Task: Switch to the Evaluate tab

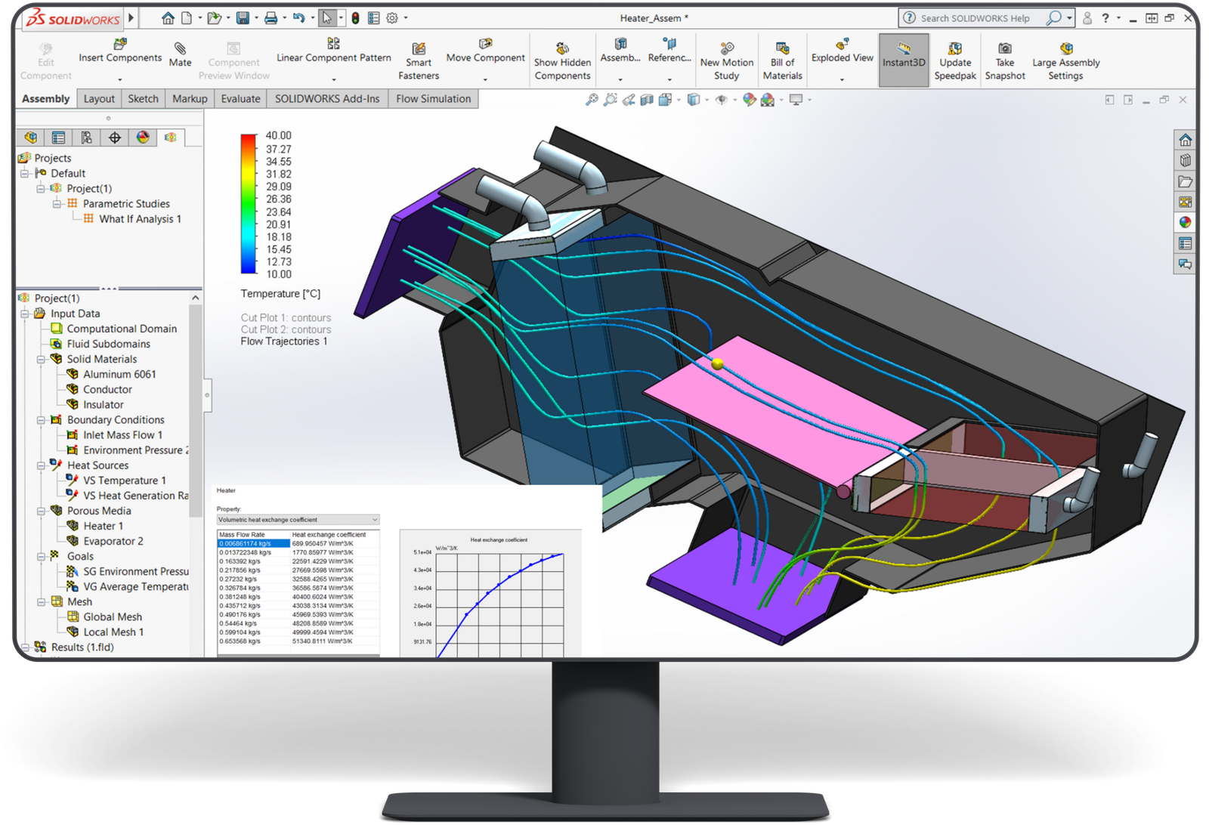Action: (240, 99)
